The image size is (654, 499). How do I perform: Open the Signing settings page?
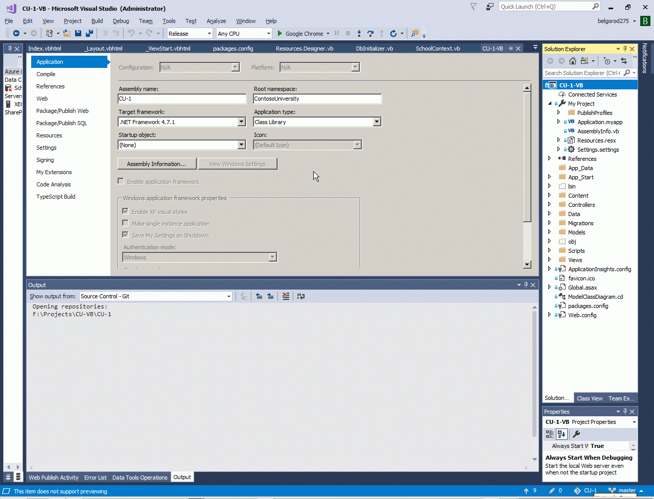(45, 160)
